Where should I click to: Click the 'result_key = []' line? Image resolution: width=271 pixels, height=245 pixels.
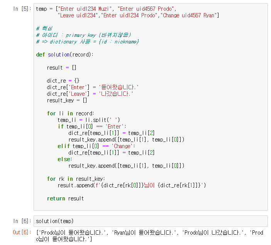67,100
